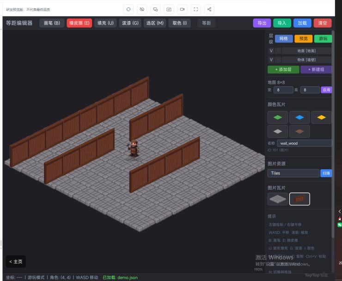Click the green 导入 import button
Screen dimensions: 342x281
pyautogui.click(x=282, y=23)
